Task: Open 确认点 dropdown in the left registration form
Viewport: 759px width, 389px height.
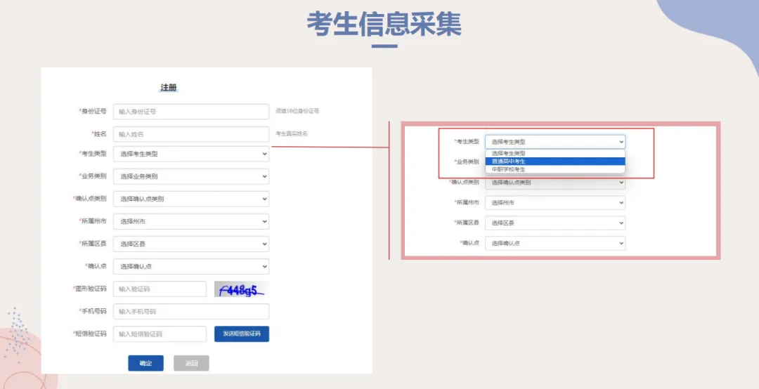Action: tap(191, 266)
